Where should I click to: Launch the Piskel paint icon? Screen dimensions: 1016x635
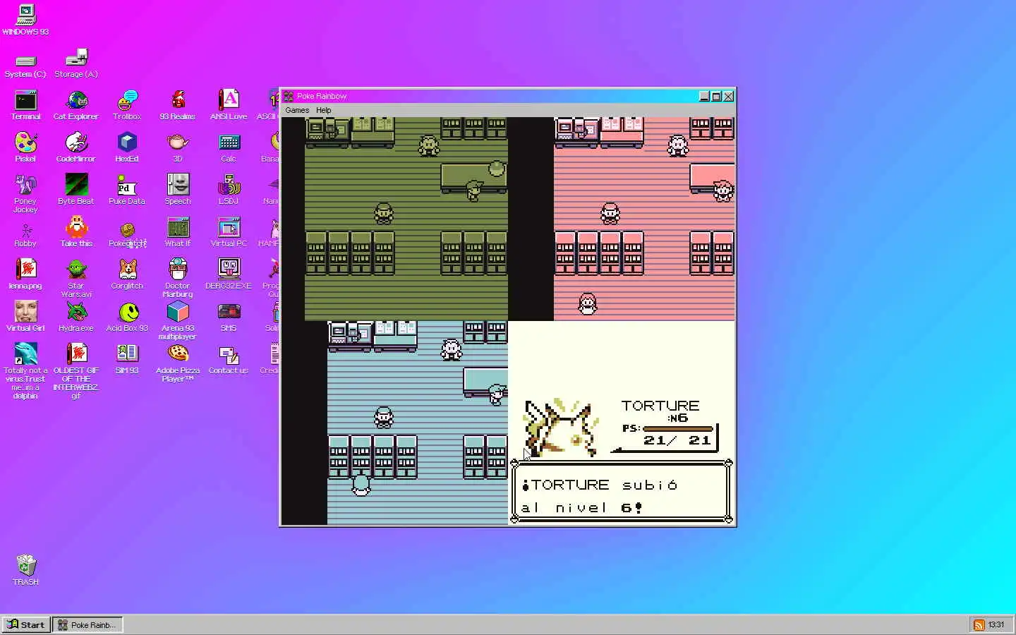coord(25,147)
